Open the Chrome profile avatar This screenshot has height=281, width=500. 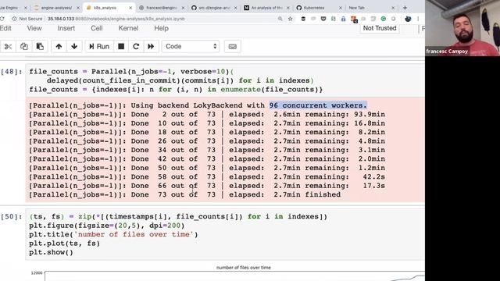(x=408, y=19)
